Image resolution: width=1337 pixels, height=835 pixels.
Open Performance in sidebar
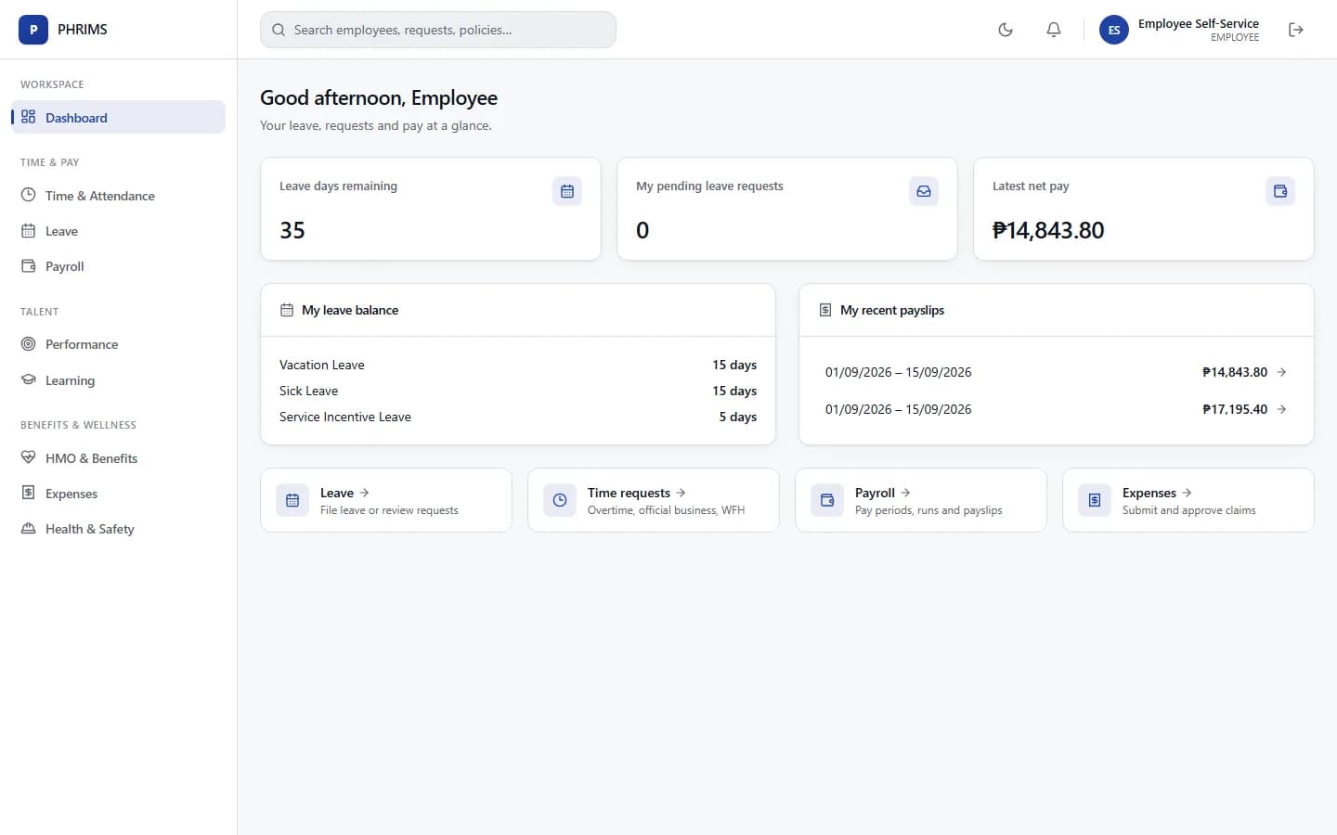tap(118, 344)
